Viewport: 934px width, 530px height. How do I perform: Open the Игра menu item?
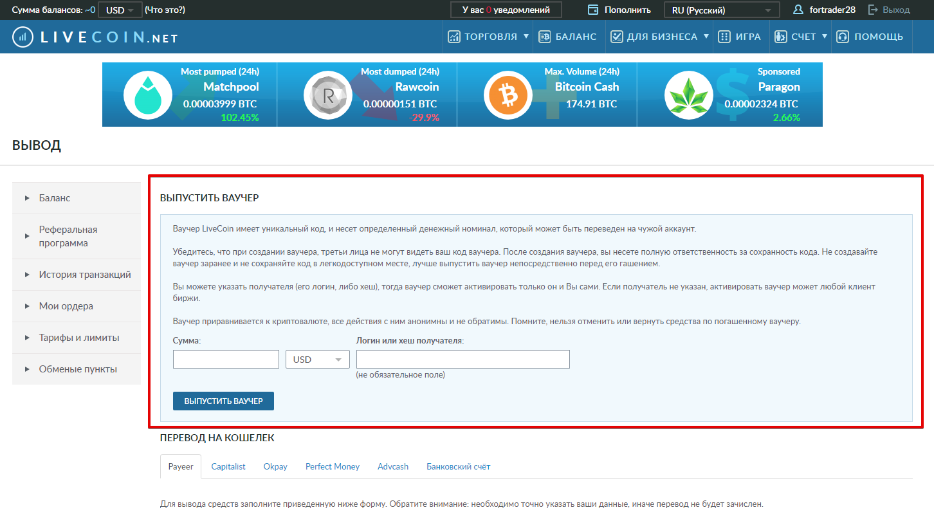pos(748,37)
